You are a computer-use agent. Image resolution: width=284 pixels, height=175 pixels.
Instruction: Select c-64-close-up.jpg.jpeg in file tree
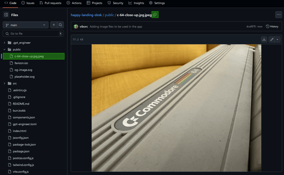pos(34,56)
